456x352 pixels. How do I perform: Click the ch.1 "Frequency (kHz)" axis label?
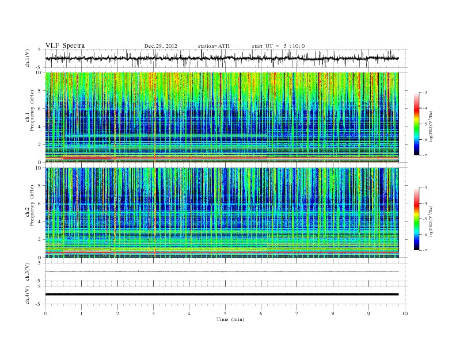coord(32,110)
